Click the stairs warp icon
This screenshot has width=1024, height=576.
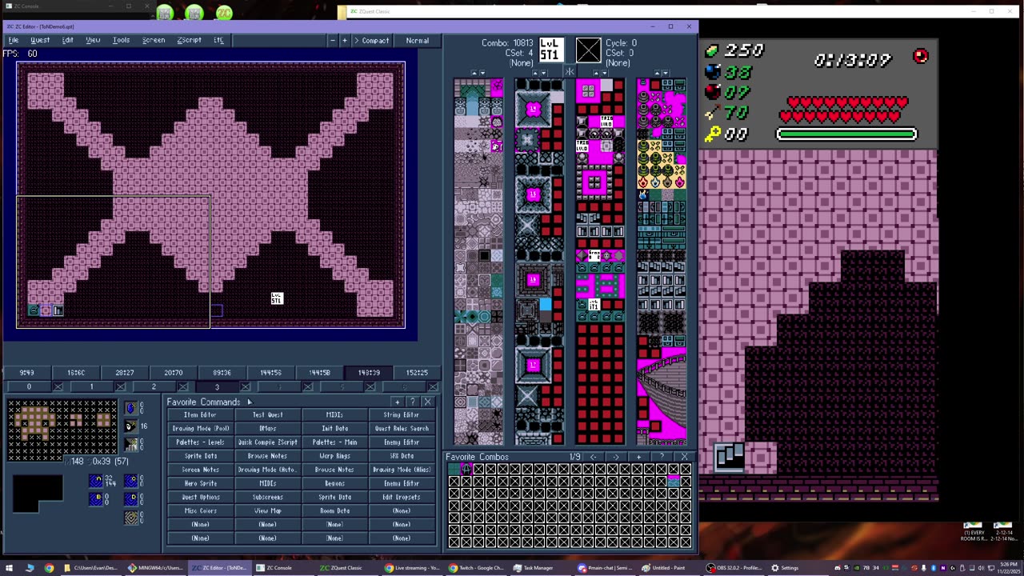pyautogui.click(x=132, y=445)
